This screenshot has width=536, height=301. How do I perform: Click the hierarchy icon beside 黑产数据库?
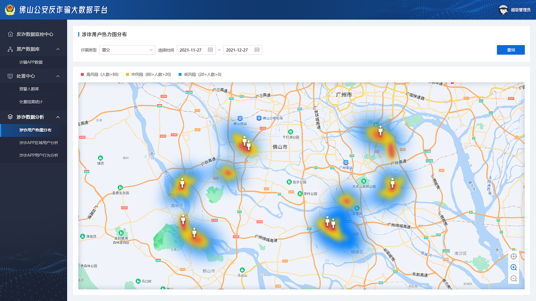click(x=10, y=49)
